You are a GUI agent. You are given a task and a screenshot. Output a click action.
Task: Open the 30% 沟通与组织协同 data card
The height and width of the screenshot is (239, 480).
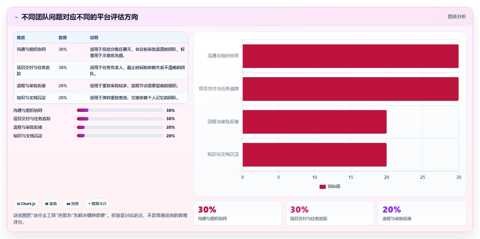click(237, 213)
